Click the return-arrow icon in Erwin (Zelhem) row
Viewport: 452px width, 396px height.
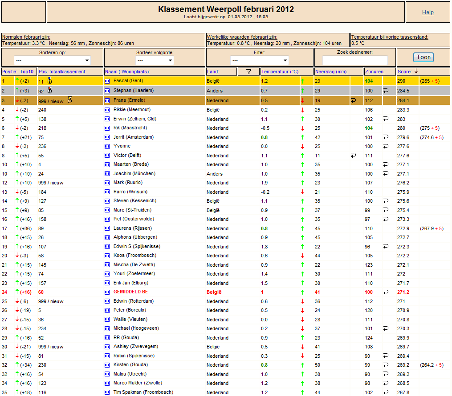click(x=386, y=119)
